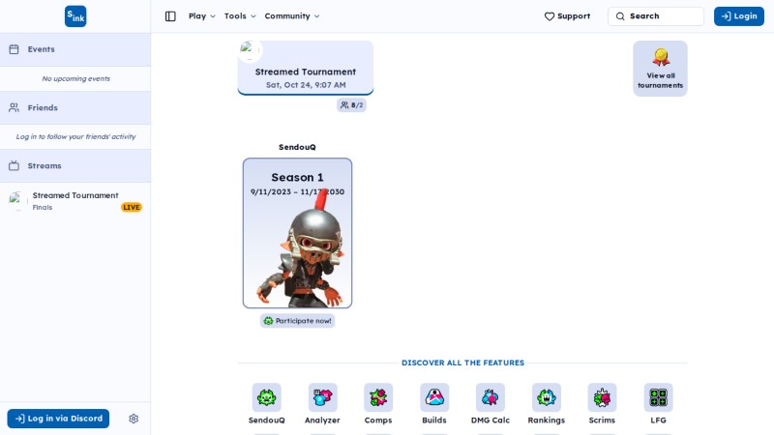Open the sendou.ink logo home link
Image resolution: width=774 pixels, height=435 pixels.
pos(75,16)
